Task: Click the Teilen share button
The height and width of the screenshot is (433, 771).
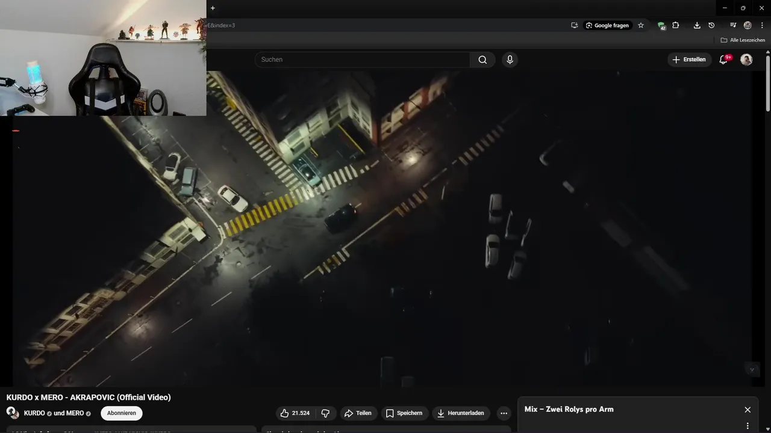Action: (x=358, y=413)
